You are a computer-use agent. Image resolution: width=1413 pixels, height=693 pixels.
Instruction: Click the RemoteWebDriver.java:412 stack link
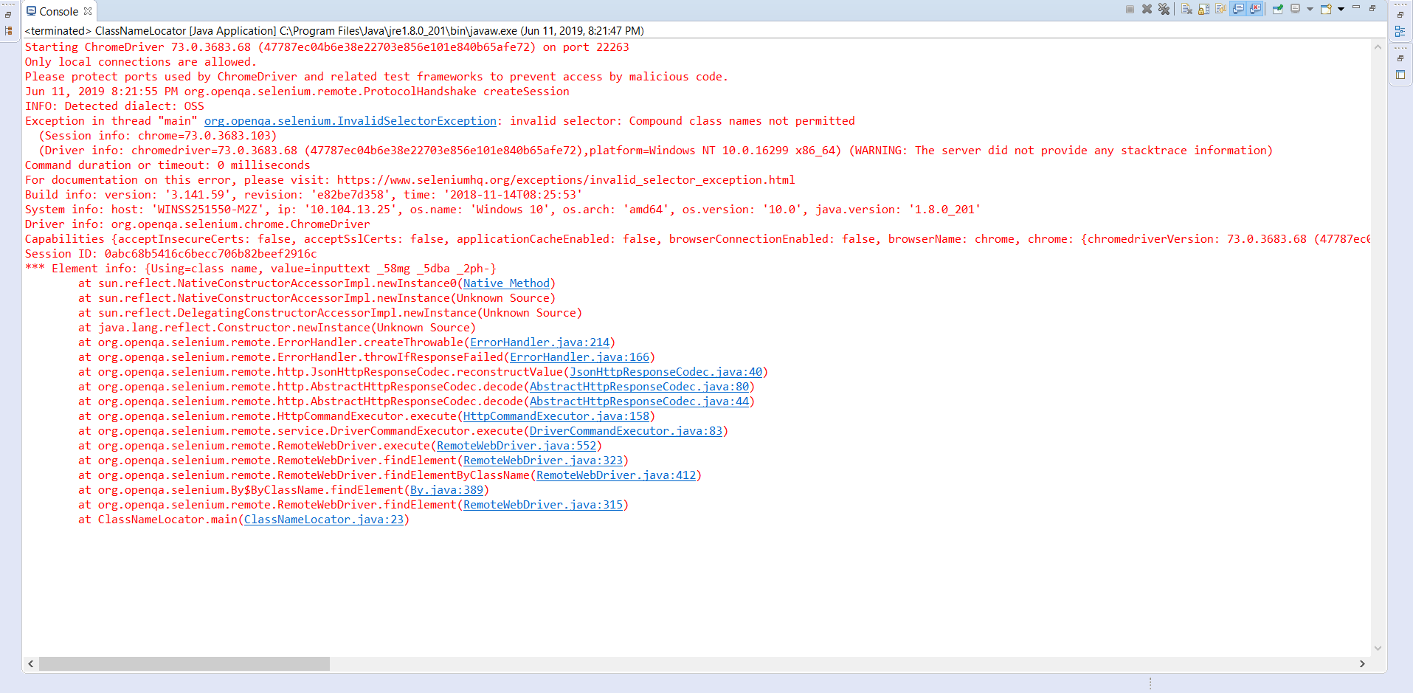[x=616, y=475]
